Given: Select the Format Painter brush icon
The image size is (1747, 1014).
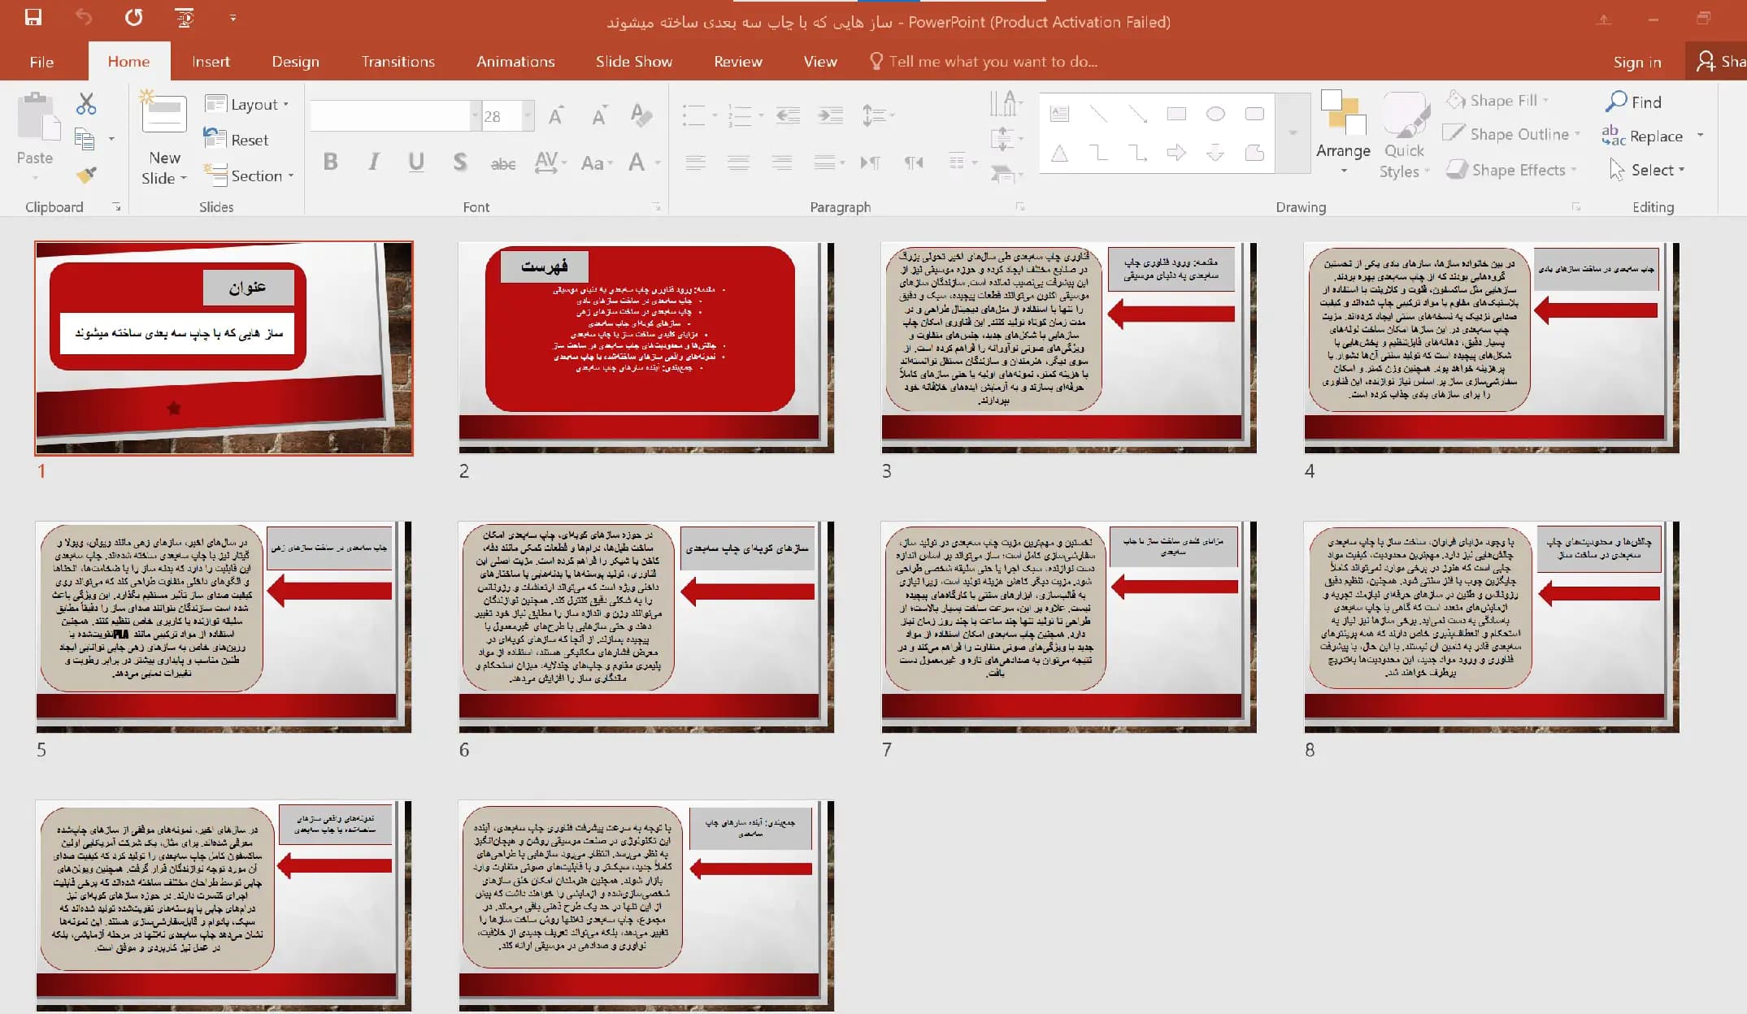Looking at the screenshot, I should point(86,175).
